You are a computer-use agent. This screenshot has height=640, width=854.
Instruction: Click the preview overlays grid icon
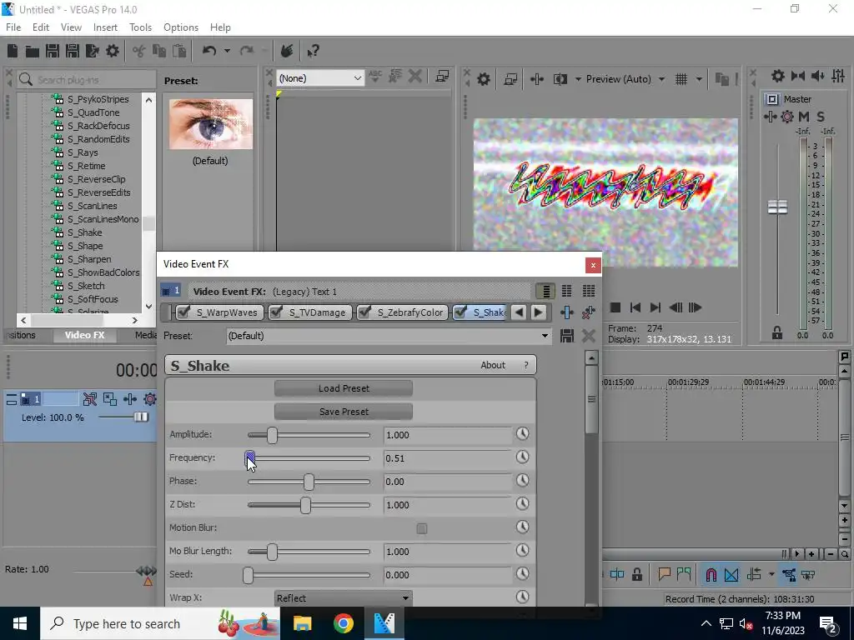click(x=681, y=79)
